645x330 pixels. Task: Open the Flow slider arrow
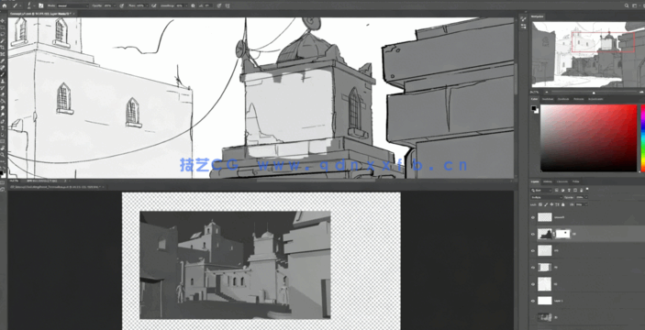point(148,5)
